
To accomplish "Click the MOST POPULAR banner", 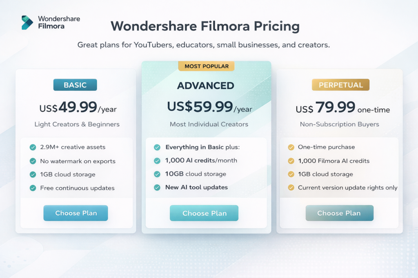I will pyautogui.click(x=206, y=66).
